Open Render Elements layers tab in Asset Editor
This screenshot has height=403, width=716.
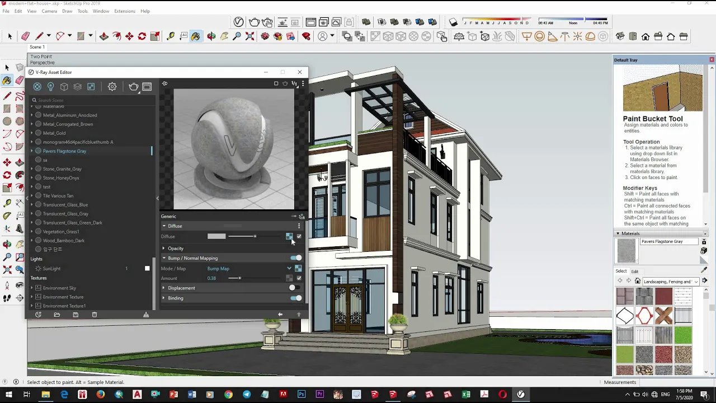click(x=77, y=87)
